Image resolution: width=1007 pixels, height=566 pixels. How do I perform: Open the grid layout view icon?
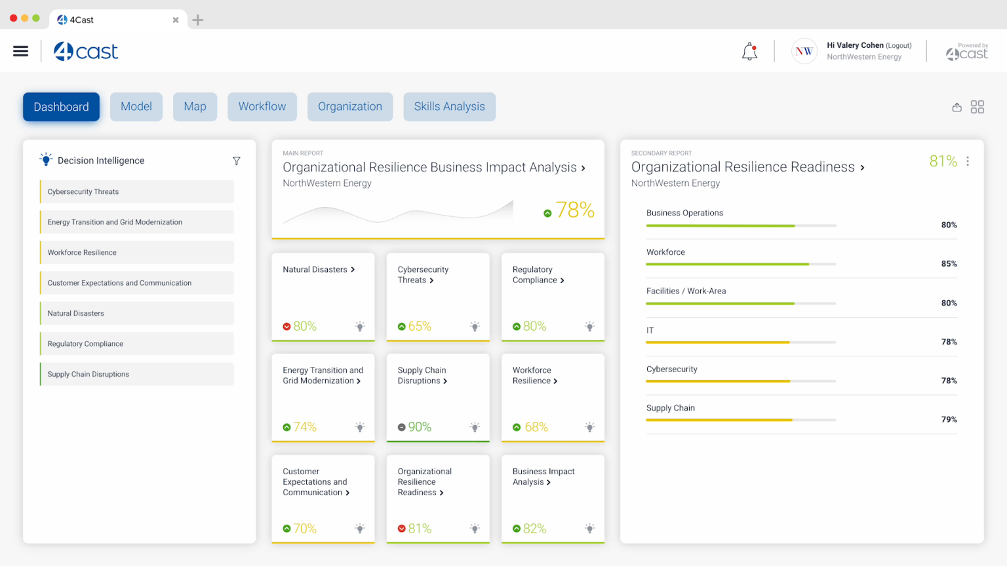point(977,107)
